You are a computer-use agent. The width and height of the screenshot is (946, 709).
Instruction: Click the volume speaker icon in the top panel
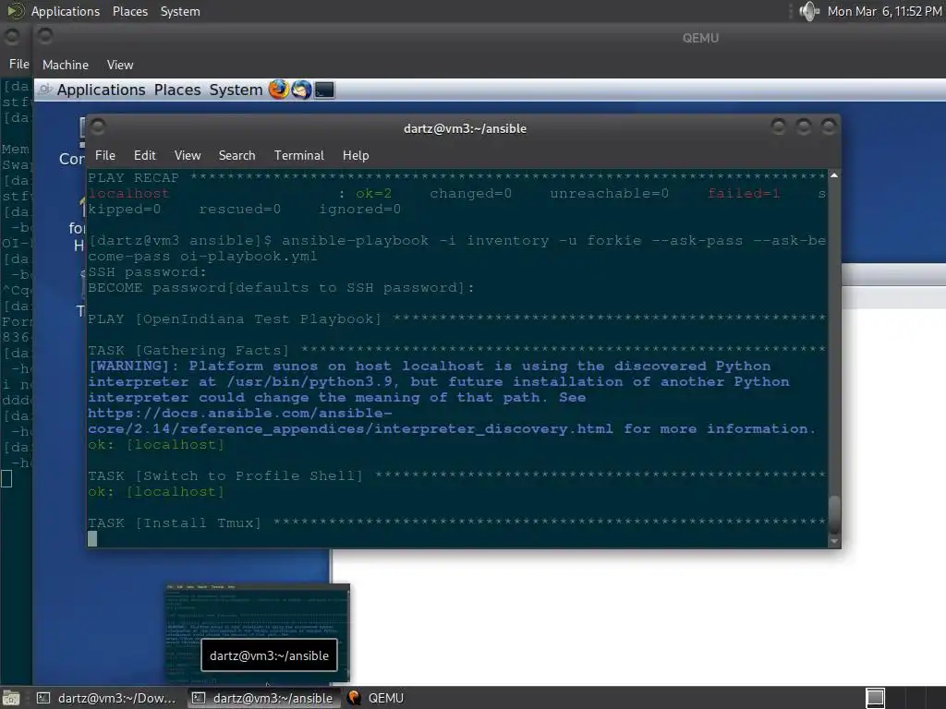[x=808, y=11]
